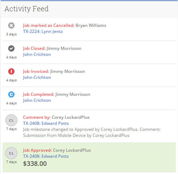Open John Crichton link under Job Completed
The height and width of the screenshot is (174, 178).
[x=37, y=100]
